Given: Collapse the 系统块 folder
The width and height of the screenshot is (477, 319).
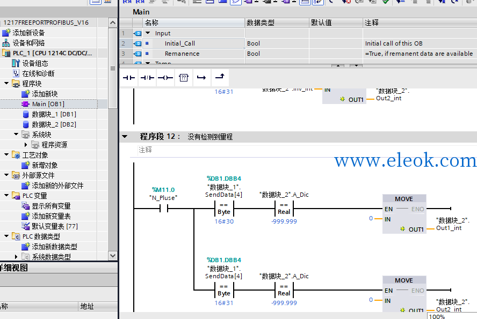Looking at the screenshot, I should pos(16,134).
